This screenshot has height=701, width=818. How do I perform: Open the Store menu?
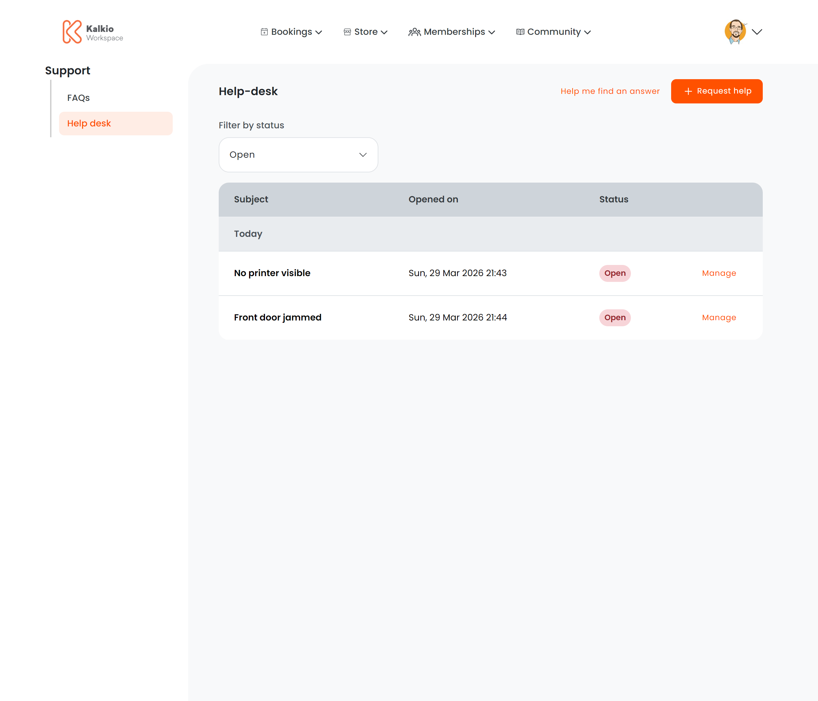pos(366,32)
